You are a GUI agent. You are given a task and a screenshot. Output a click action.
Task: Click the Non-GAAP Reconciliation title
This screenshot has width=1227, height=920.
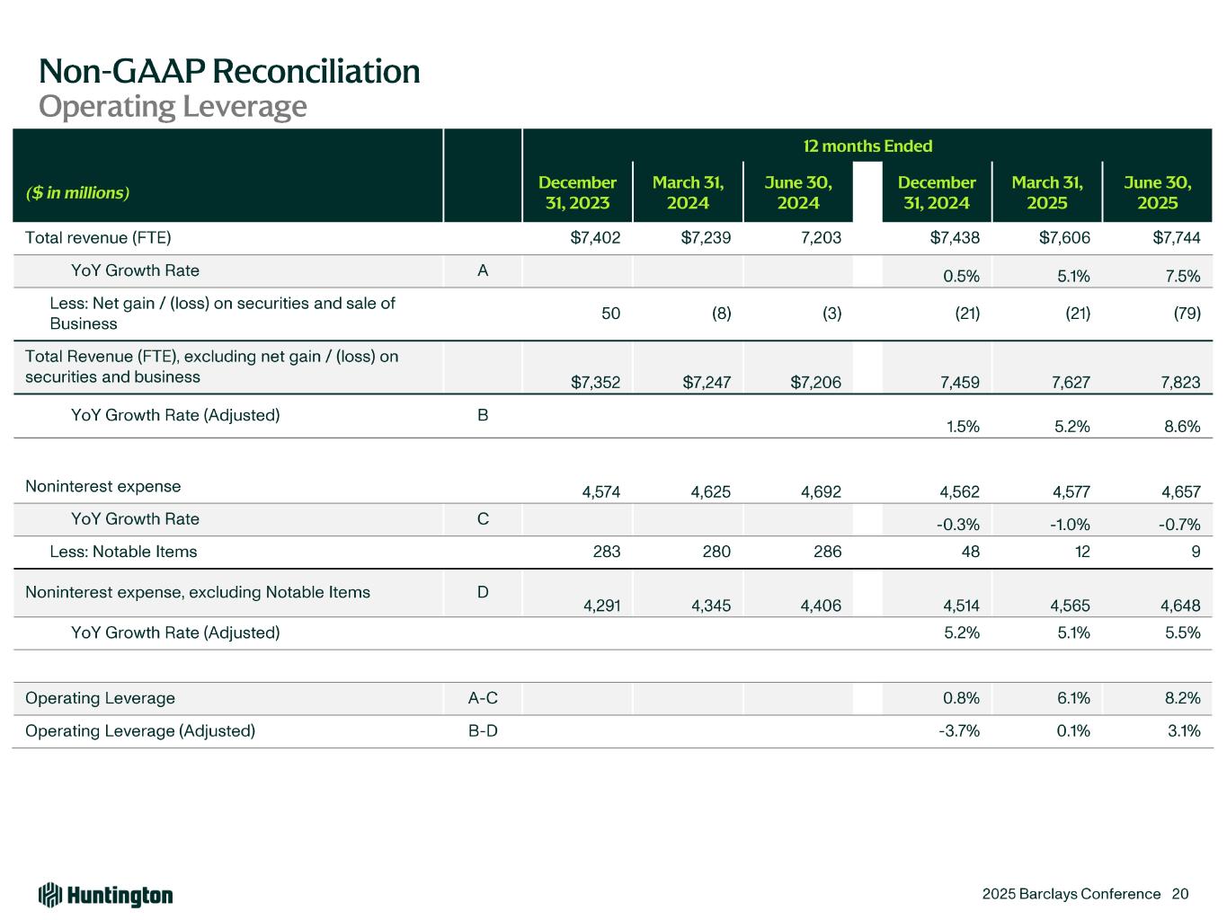coord(229,71)
